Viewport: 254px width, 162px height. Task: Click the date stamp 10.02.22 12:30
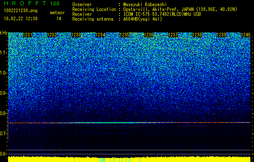(x=21, y=19)
